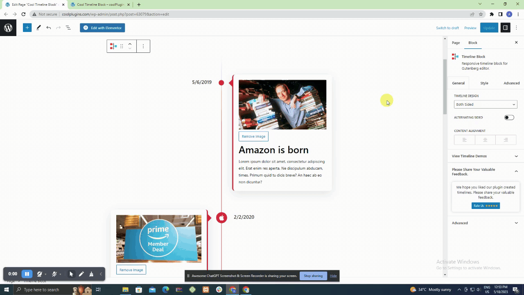Collapse the Please Share Your Valuable Feedback panel
Viewport: 524px width, 295px height.
[x=486, y=172]
